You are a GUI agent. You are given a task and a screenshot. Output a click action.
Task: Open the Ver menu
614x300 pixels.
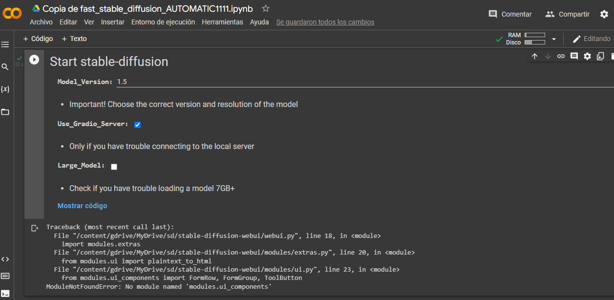point(89,22)
